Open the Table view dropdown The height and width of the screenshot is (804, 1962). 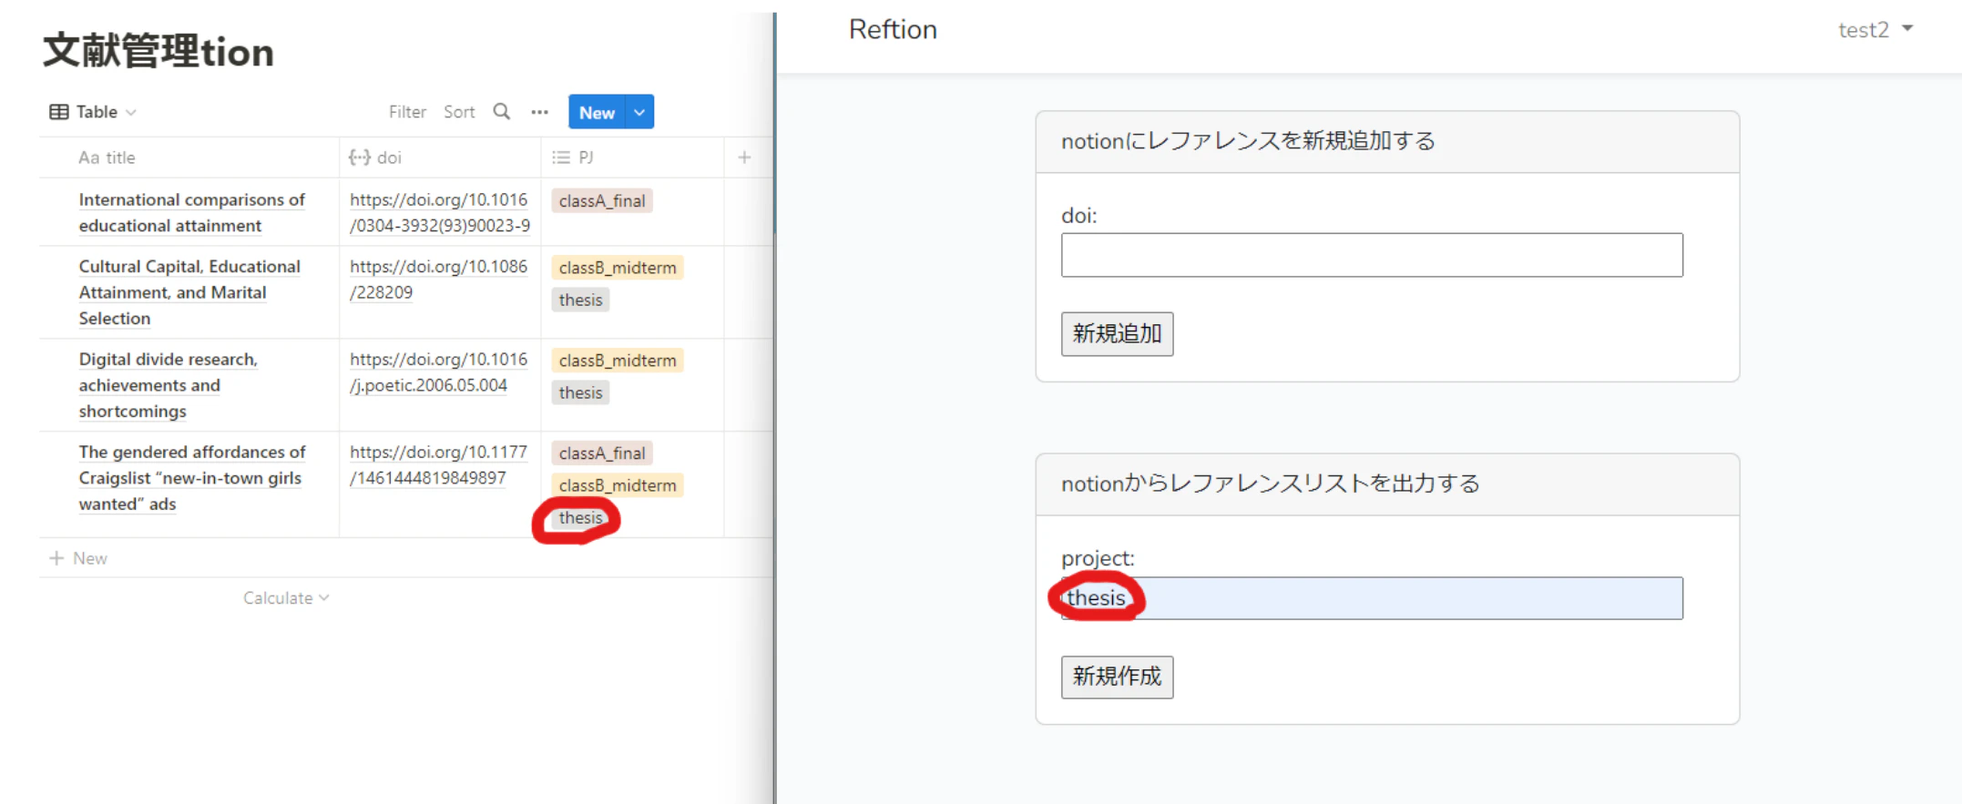click(93, 112)
